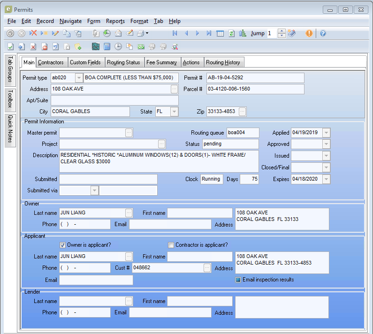Click the red X delete record icon

tap(33, 33)
